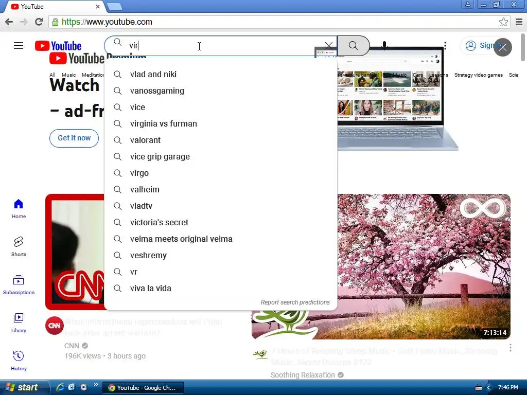Open the CNN video thumbnail
This screenshot has height=395, width=527.
75,252
